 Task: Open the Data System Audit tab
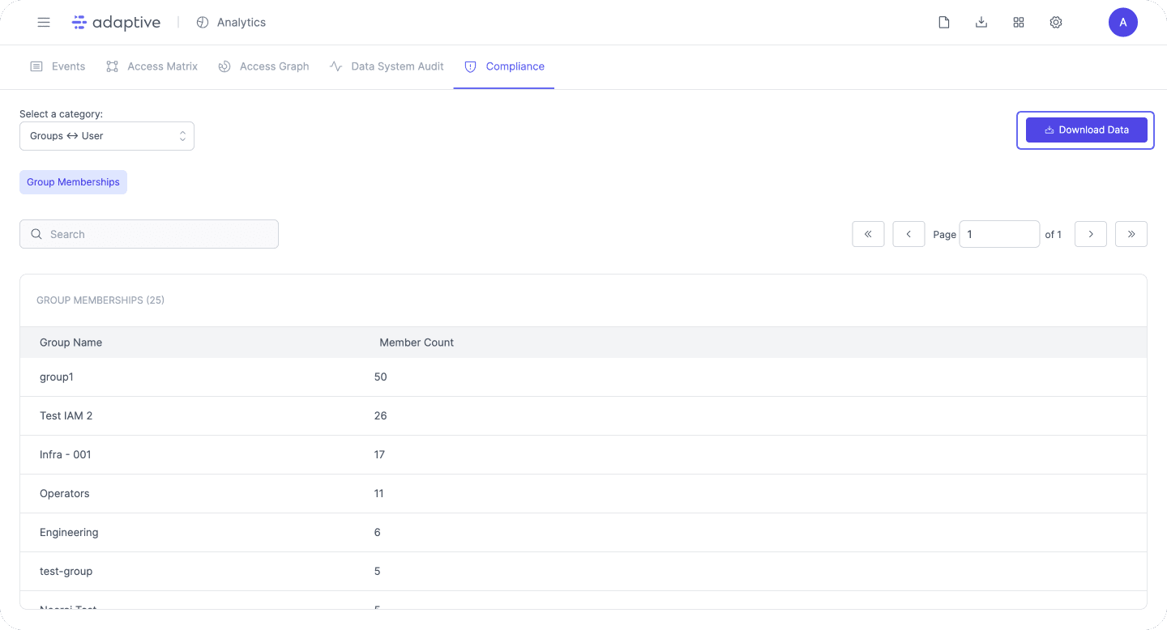pyautogui.click(x=387, y=66)
